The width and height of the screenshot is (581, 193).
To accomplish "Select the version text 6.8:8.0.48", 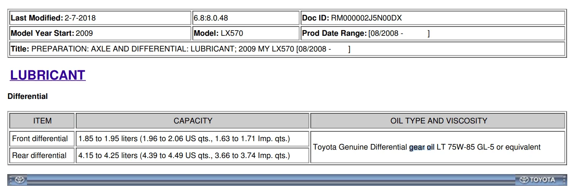I will 211,18.
